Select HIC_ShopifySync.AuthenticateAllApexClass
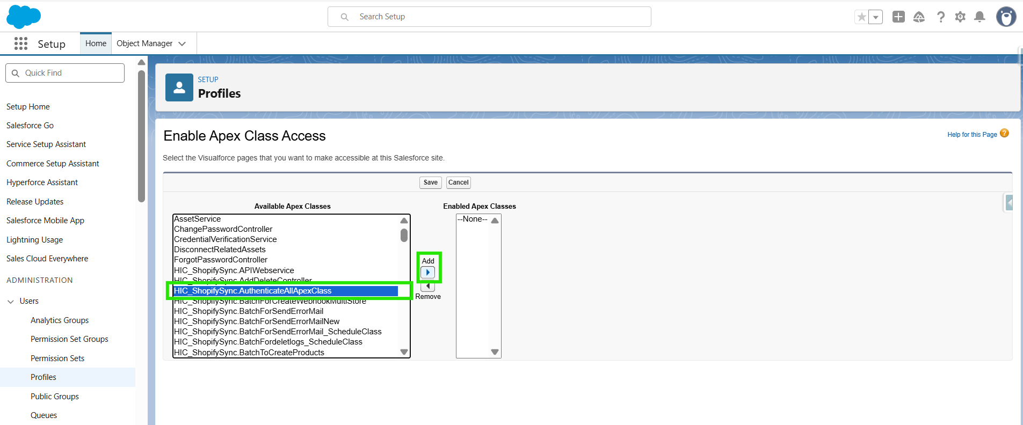The width and height of the screenshot is (1023, 425). coord(286,291)
